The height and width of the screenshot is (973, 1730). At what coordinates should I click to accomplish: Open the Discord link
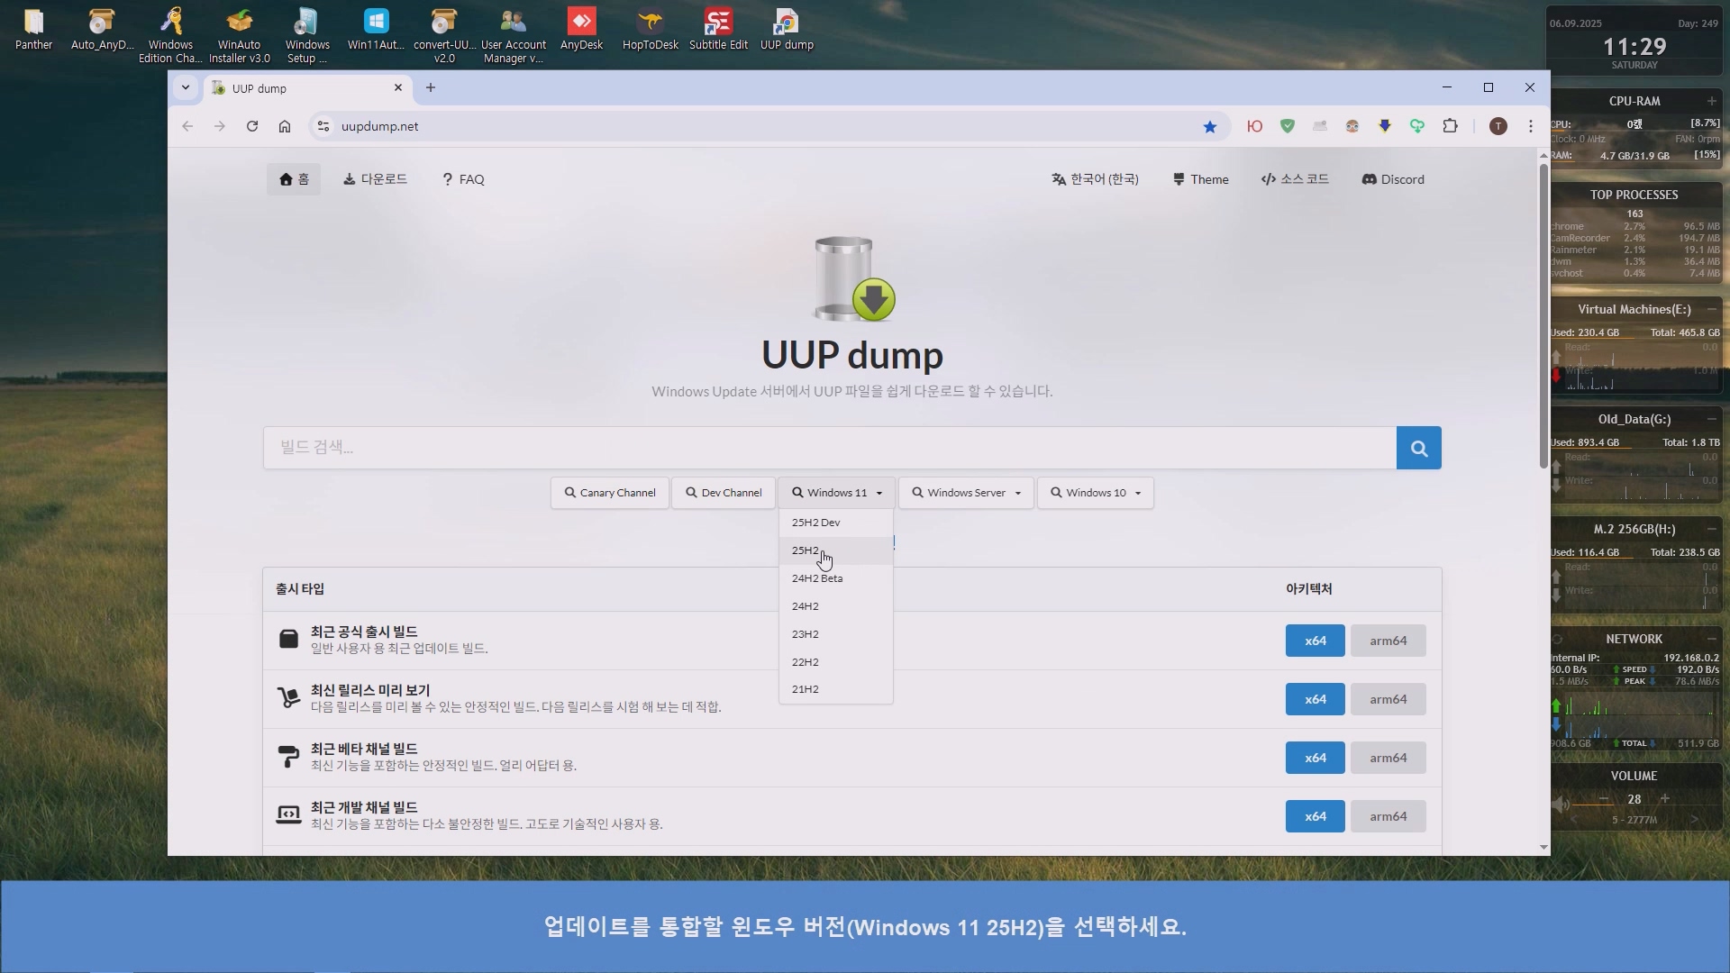tap(1393, 179)
